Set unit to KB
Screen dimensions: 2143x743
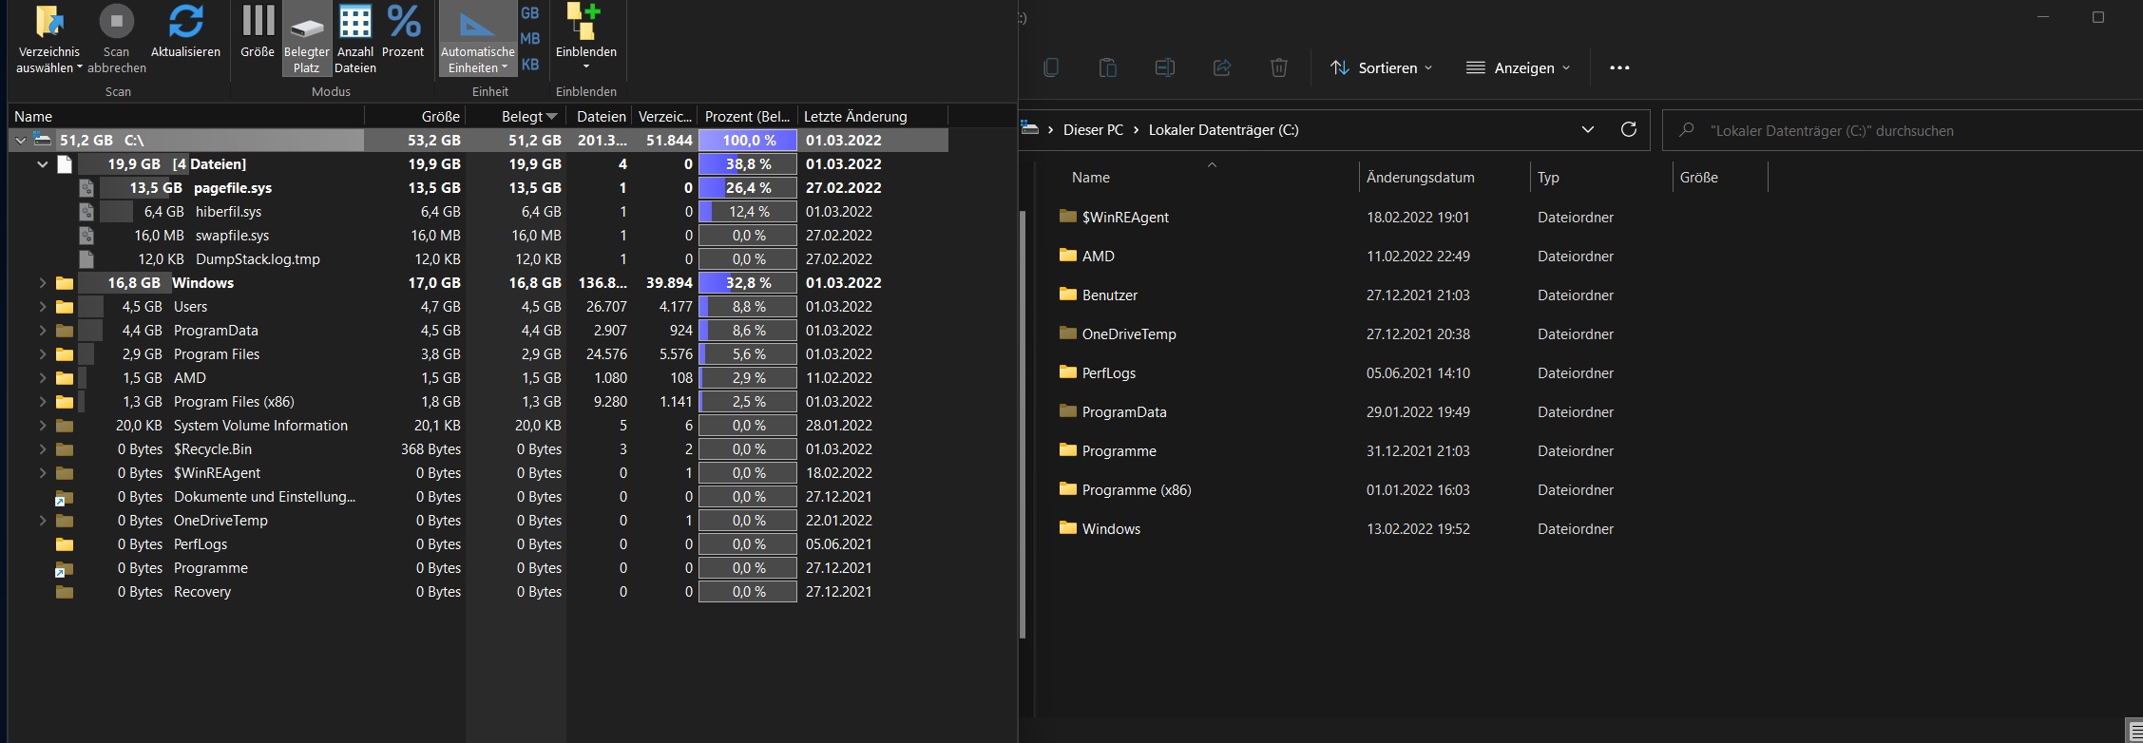click(x=530, y=65)
